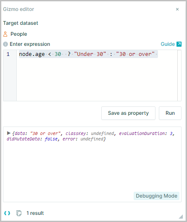Open the Guide link
This screenshot has height=222, width=187.
coord(168,44)
